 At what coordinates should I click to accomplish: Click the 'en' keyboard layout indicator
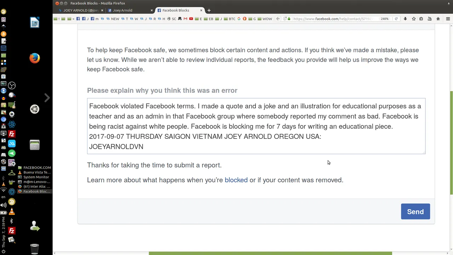4,197
